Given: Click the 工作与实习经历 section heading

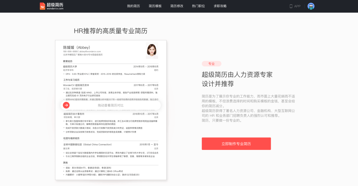Looking at the screenshot, I should coord(71,80).
